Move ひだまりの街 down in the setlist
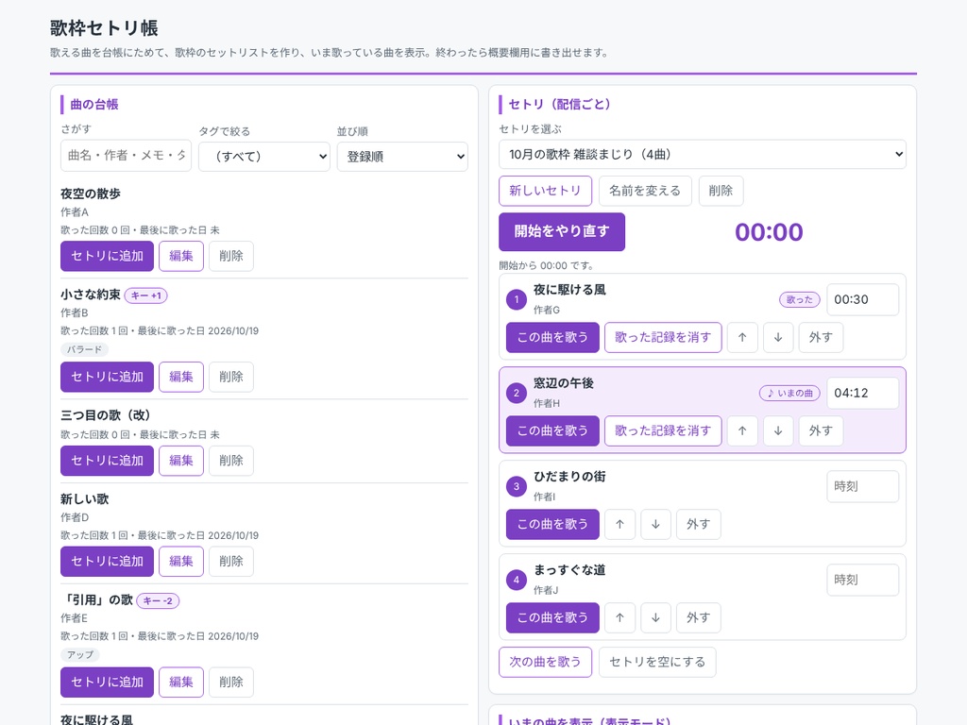 pos(655,524)
